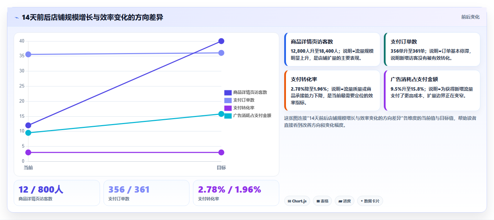Click the y-axis value 20

(22, 101)
